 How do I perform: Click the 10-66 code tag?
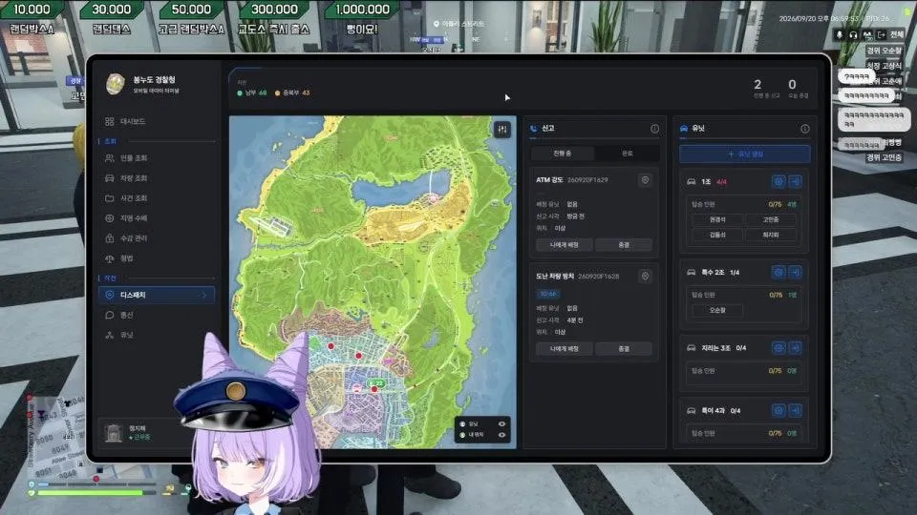[x=548, y=294]
